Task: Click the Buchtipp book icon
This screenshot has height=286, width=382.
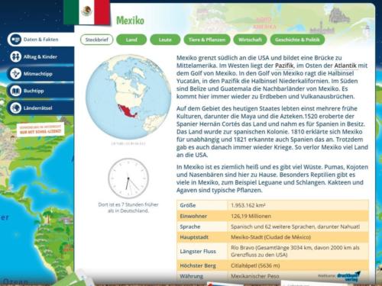Action: pyautogui.click(x=16, y=91)
